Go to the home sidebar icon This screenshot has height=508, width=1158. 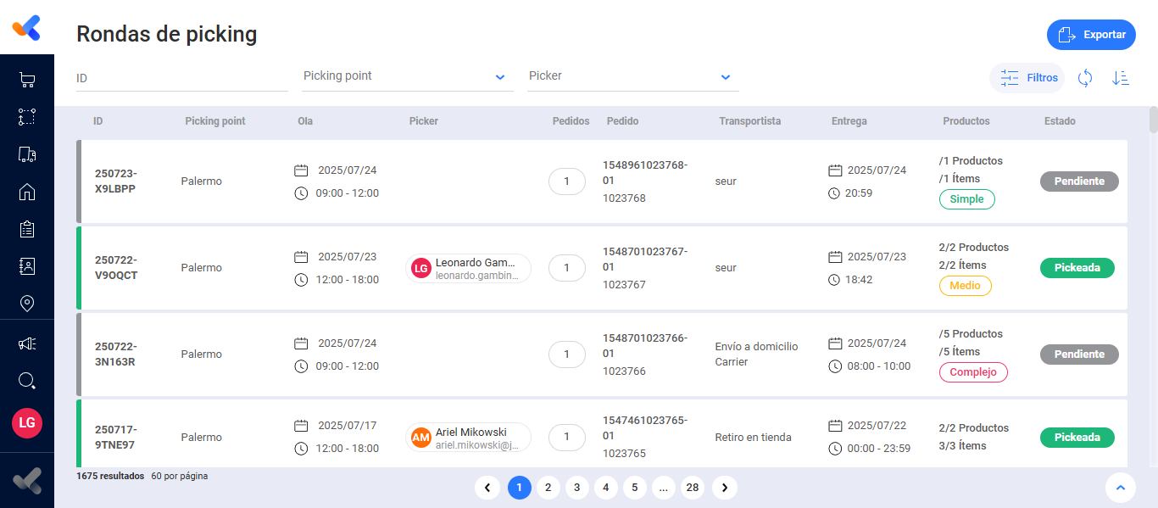27,192
